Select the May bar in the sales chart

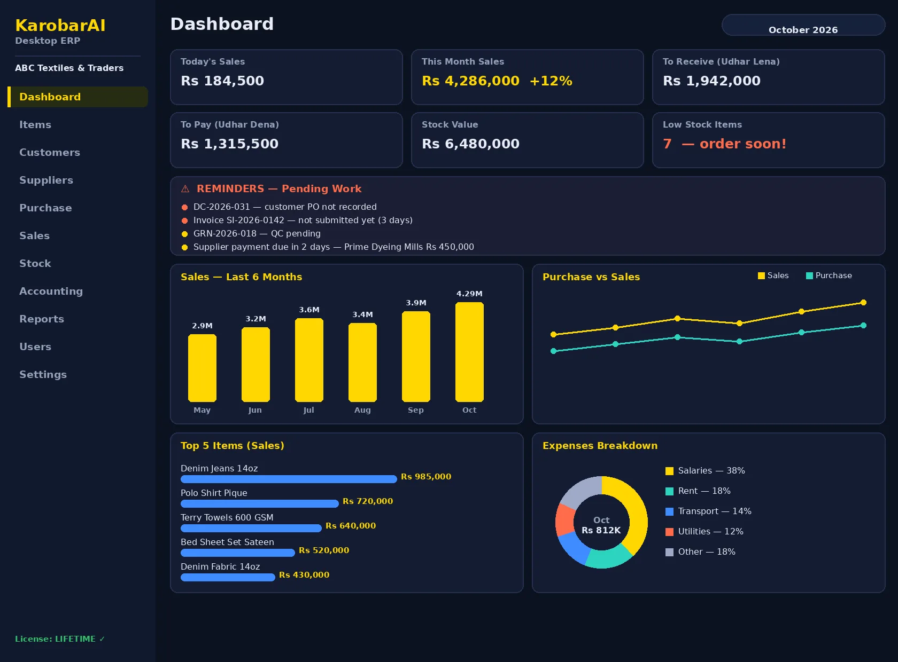(x=202, y=368)
